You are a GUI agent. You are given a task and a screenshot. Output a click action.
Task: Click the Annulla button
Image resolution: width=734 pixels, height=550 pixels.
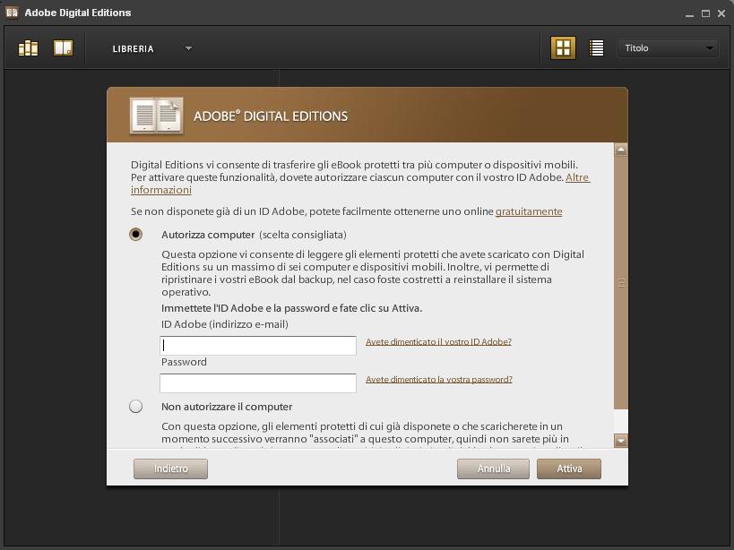[x=494, y=468]
